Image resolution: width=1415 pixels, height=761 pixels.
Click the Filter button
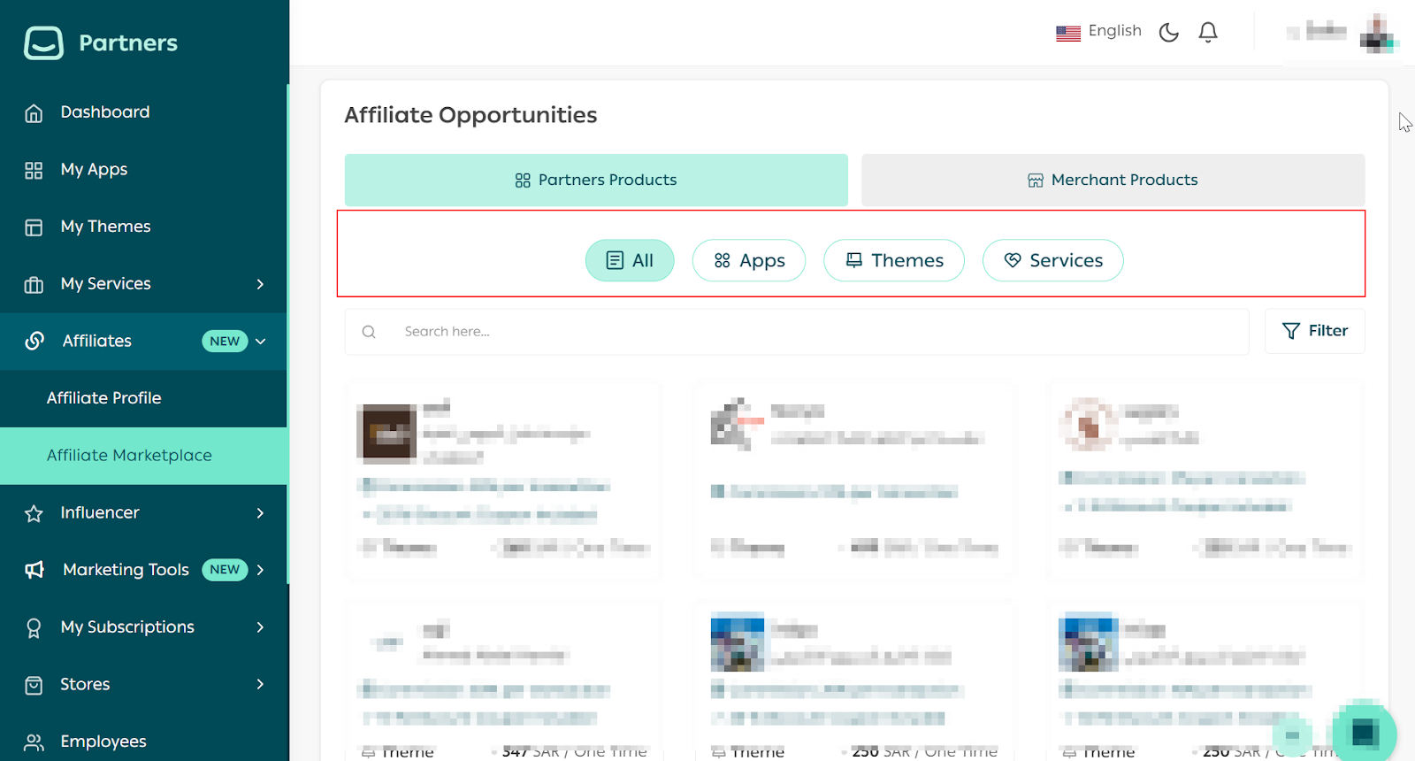tap(1314, 331)
